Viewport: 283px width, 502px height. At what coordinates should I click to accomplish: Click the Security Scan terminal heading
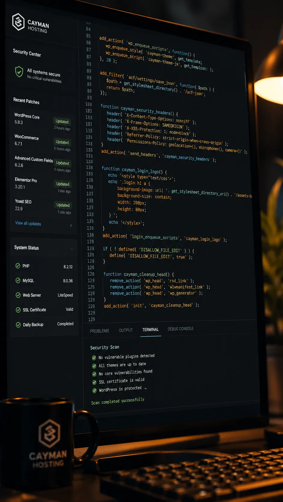[105, 347]
